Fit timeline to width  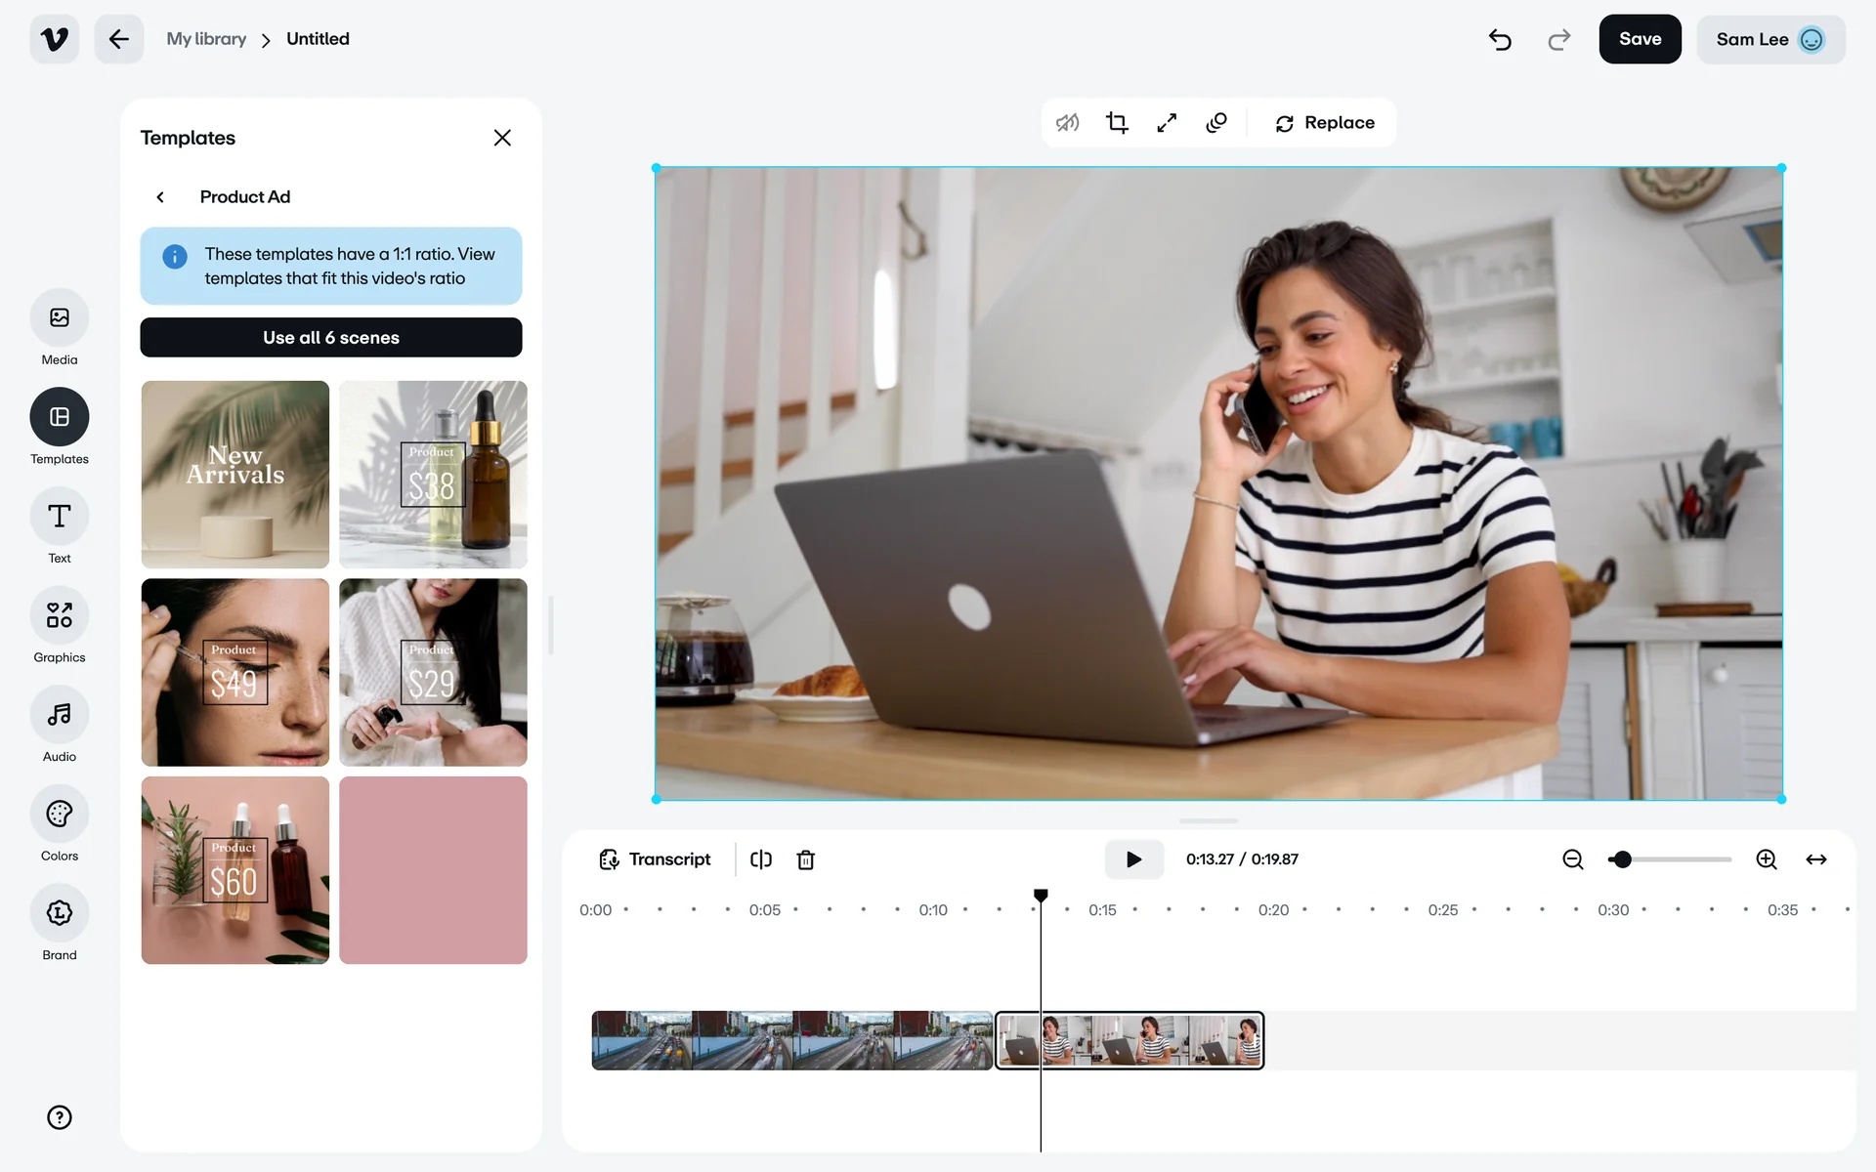tap(1815, 859)
